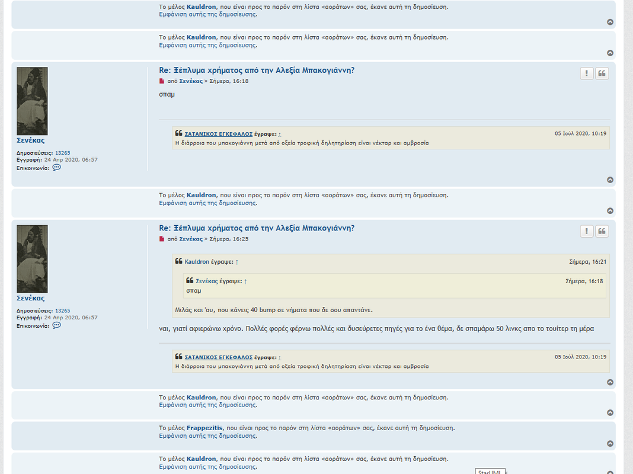Click Σενέκας name in the nested quote header
The width and height of the screenshot is (633, 474).
pyautogui.click(x=207, y=281)
